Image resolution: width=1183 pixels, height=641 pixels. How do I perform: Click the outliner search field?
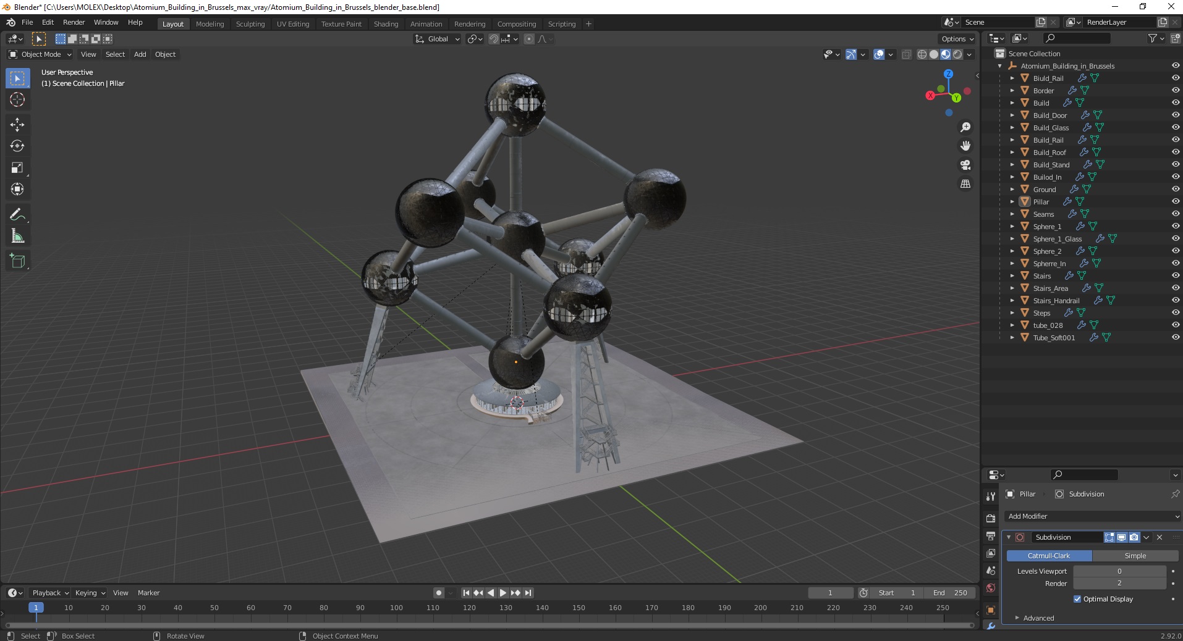(x=1076, y=38)
